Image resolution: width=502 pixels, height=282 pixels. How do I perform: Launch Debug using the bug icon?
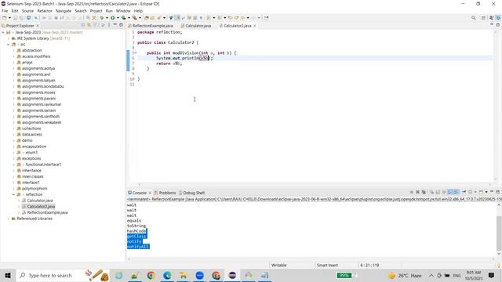(102, 18)
